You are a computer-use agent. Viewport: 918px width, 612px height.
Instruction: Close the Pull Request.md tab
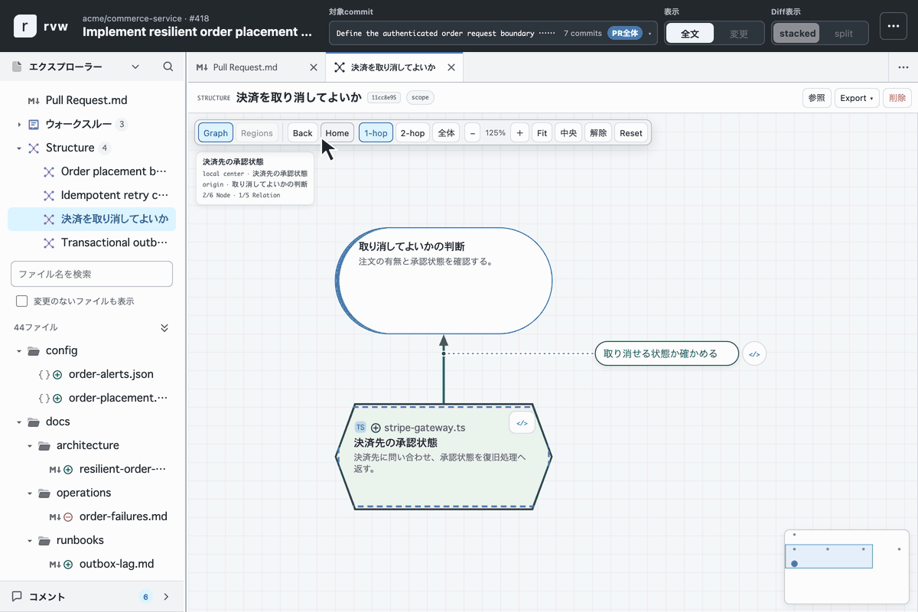[x=313, y=67]
